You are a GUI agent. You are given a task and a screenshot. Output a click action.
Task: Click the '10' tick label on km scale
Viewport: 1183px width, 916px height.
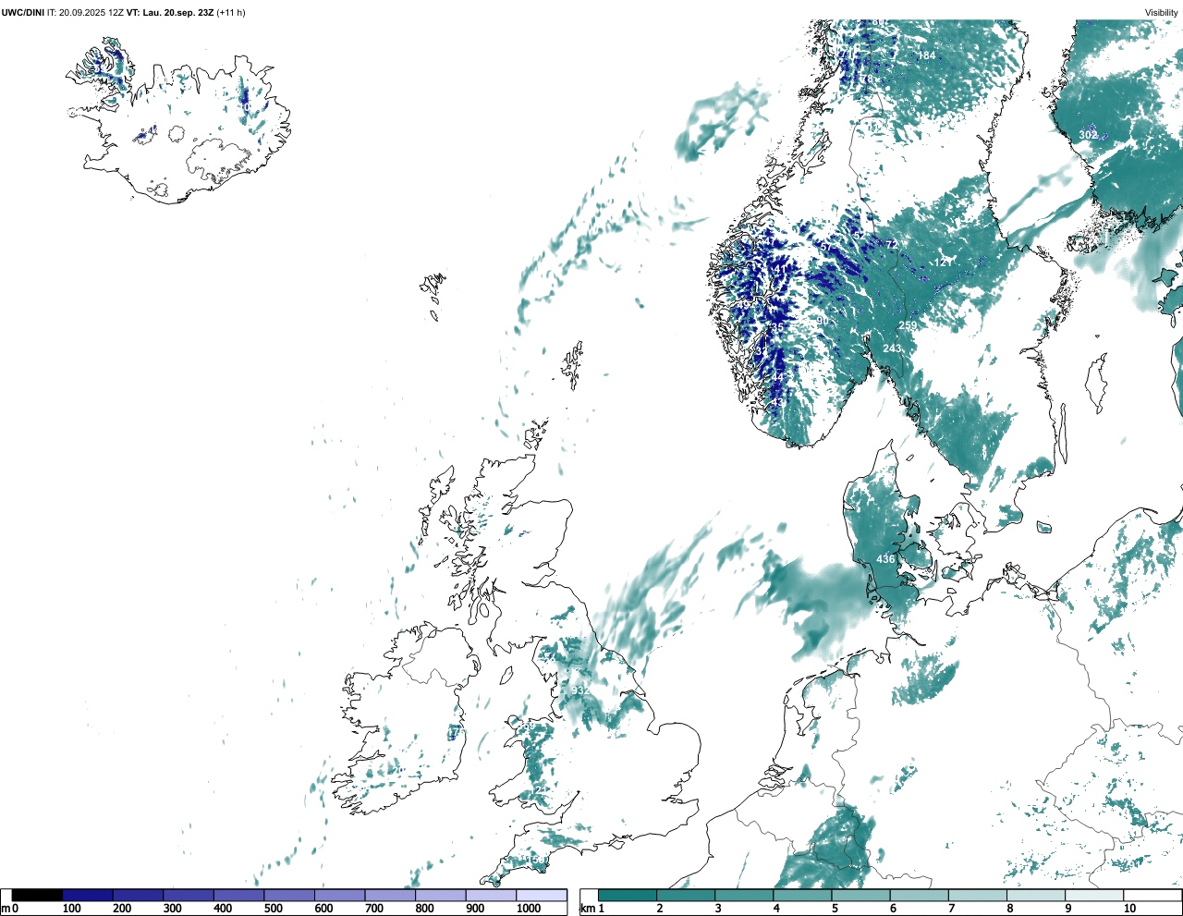[x=1128, y=909]
